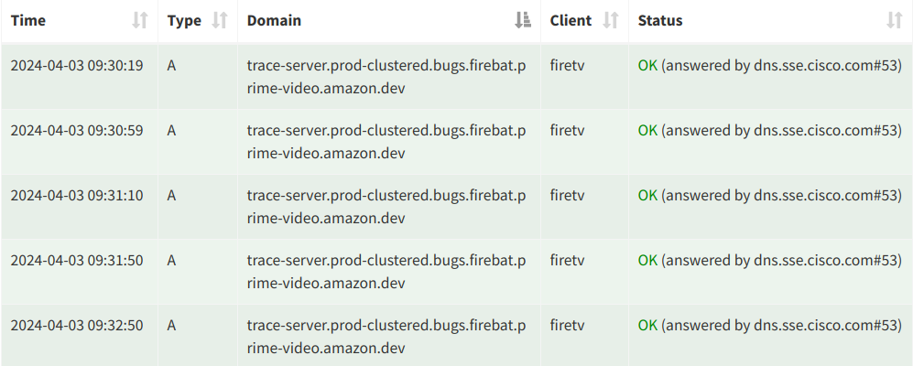This screenshot has height=366, width=913.
Task: Open the firetv client in the 09:30:59 row
Action: click(x=567, y=131)
